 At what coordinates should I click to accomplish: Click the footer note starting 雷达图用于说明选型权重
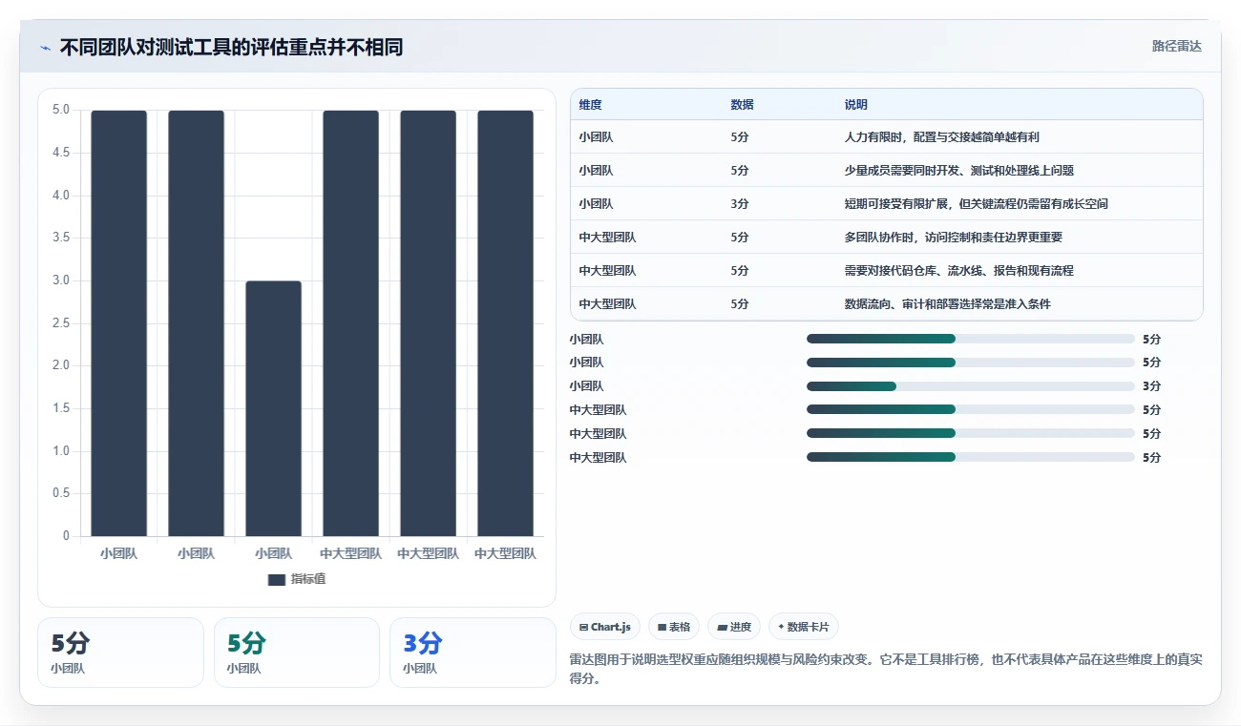click(886, 669)
